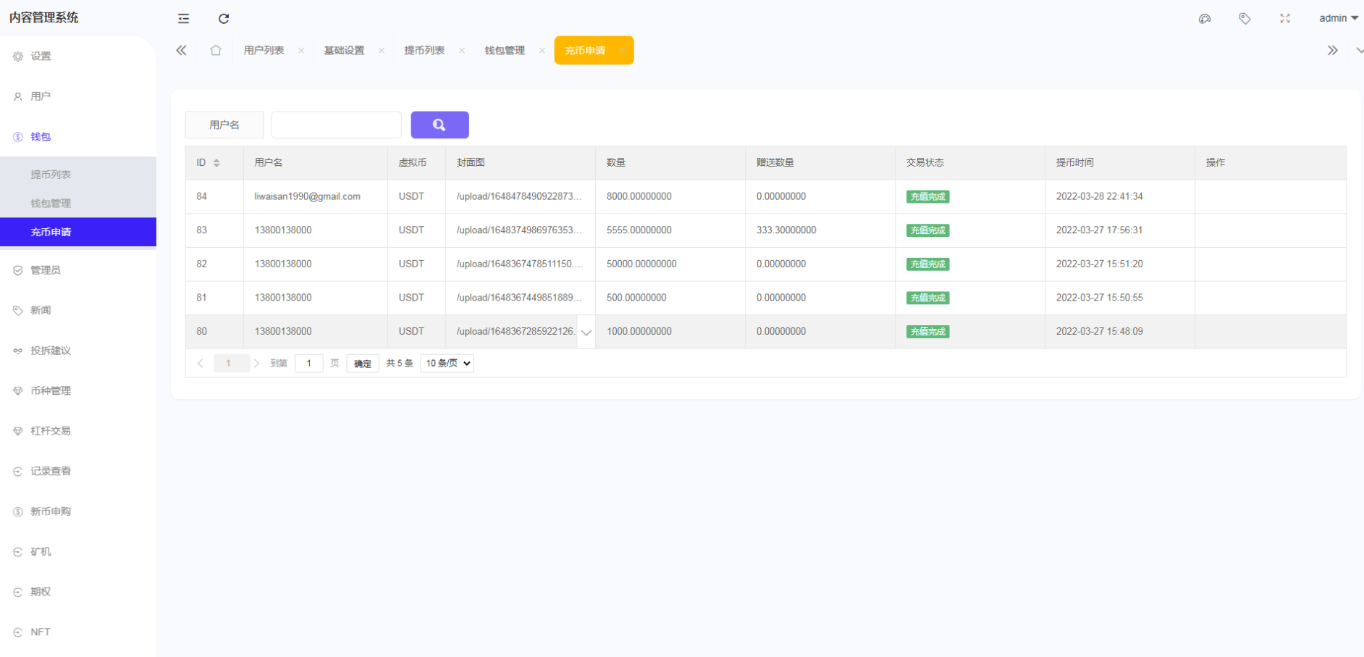Refresh the page using the reload icon
Viewport: 1364px width, 657px height.
224,18
